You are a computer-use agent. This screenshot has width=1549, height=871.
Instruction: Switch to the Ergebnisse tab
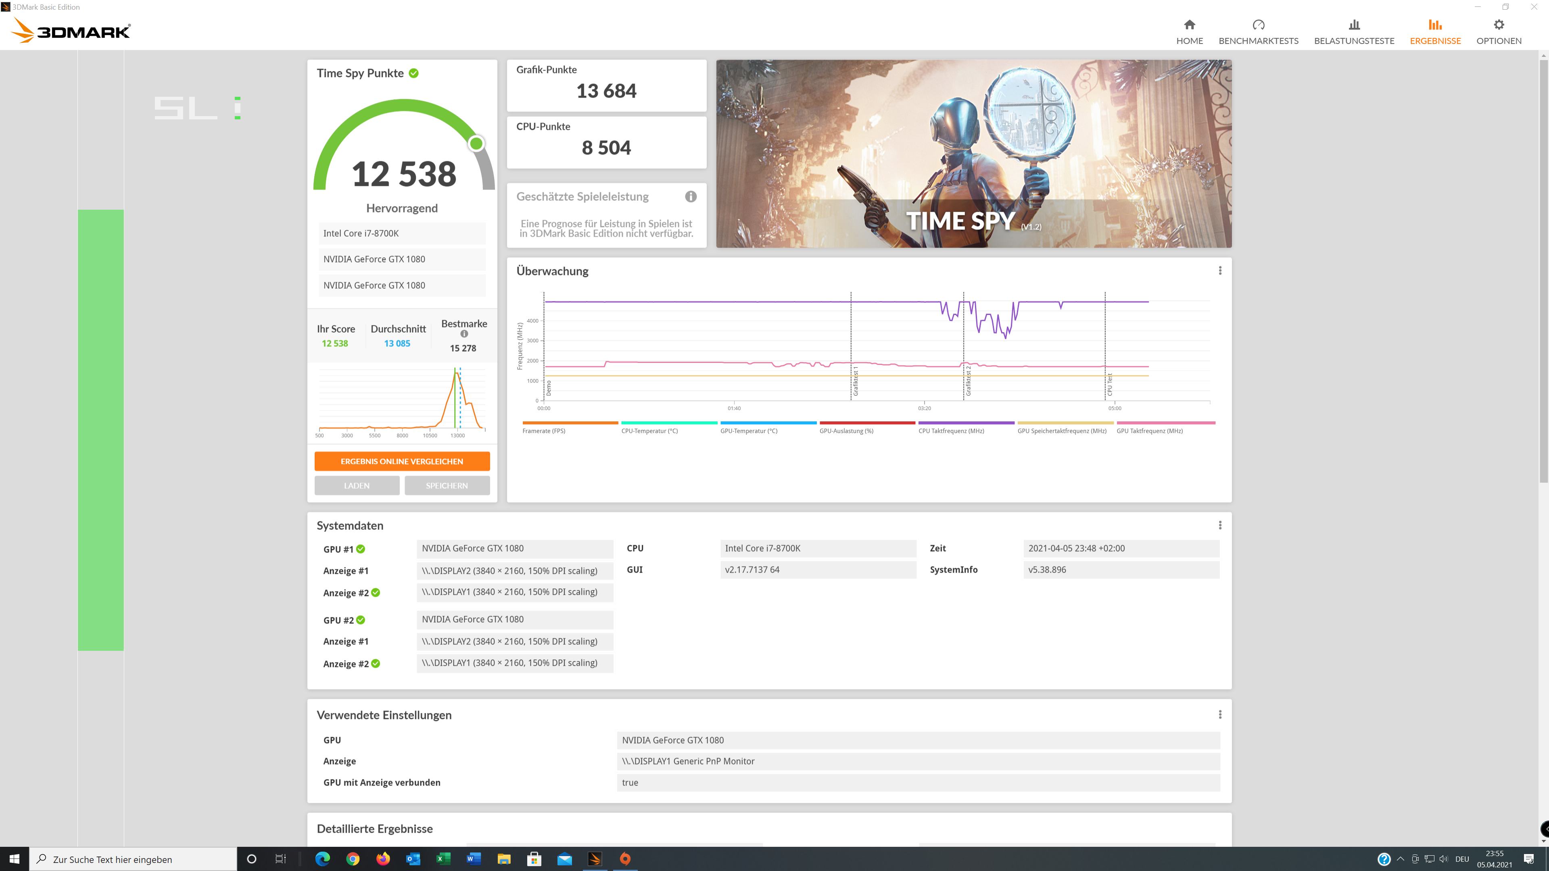tap(1435, 31)
